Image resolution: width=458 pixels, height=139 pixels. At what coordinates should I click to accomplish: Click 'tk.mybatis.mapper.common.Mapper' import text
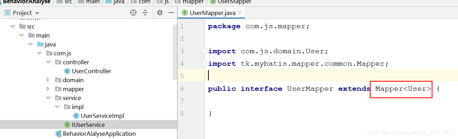(312, 64)
